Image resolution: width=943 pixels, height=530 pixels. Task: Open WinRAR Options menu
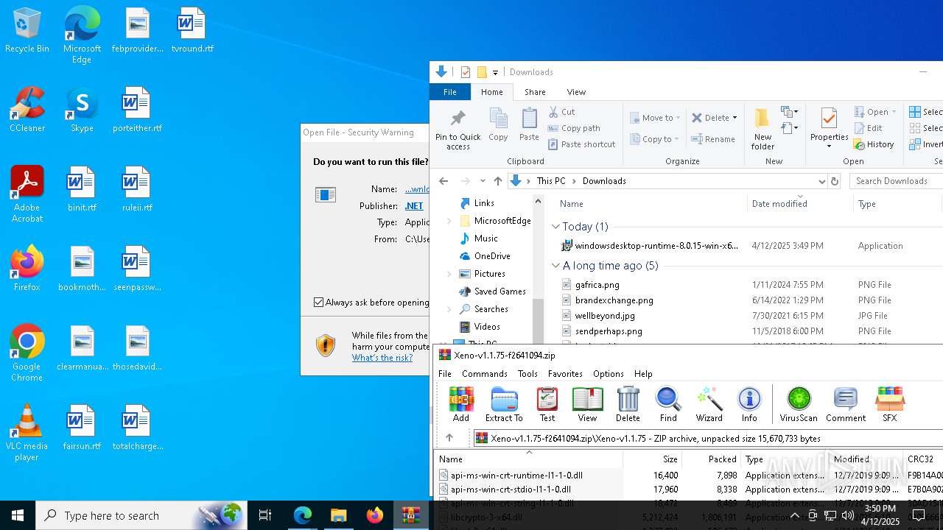click(x=609, y=374)
